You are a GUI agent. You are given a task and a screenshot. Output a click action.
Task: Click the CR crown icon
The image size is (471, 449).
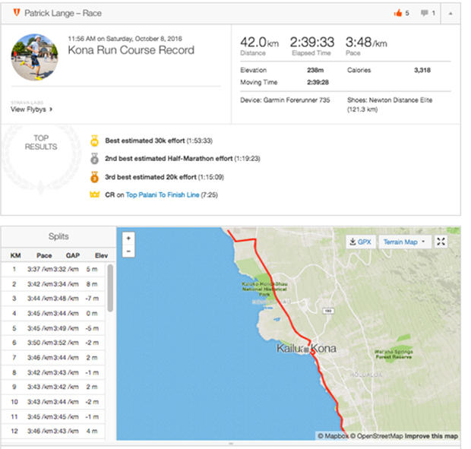point(95,195)
